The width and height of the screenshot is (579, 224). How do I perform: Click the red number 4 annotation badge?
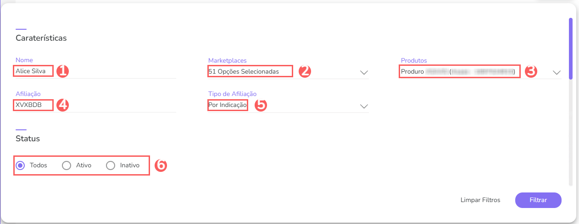[63, 105]
